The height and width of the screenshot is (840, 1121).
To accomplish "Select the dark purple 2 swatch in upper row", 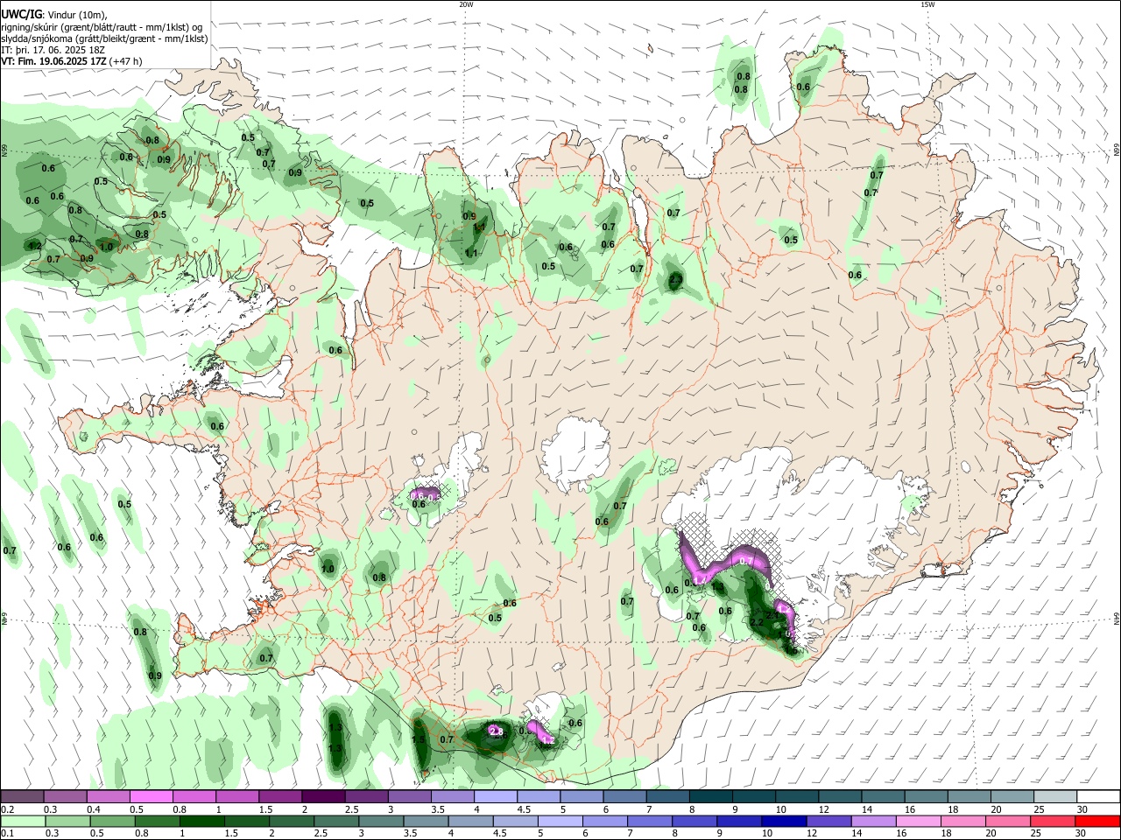I will (323, 796).
